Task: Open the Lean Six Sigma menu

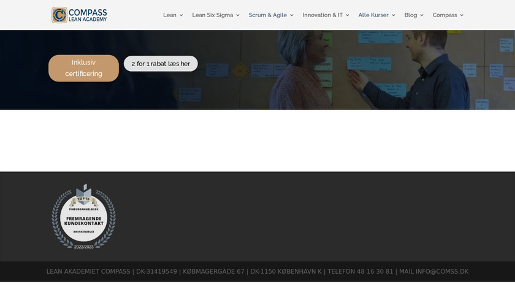Action: pos(213,15)
